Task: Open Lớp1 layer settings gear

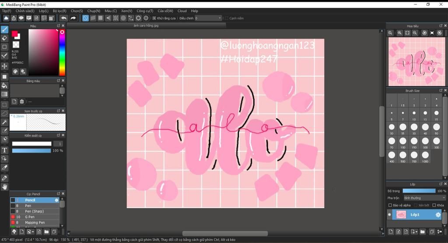Action: (438, 215)
